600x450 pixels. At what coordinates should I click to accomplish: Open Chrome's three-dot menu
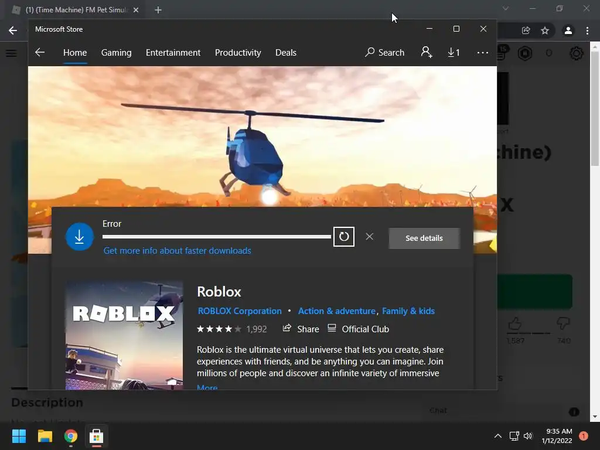click(x=587, y=30)
